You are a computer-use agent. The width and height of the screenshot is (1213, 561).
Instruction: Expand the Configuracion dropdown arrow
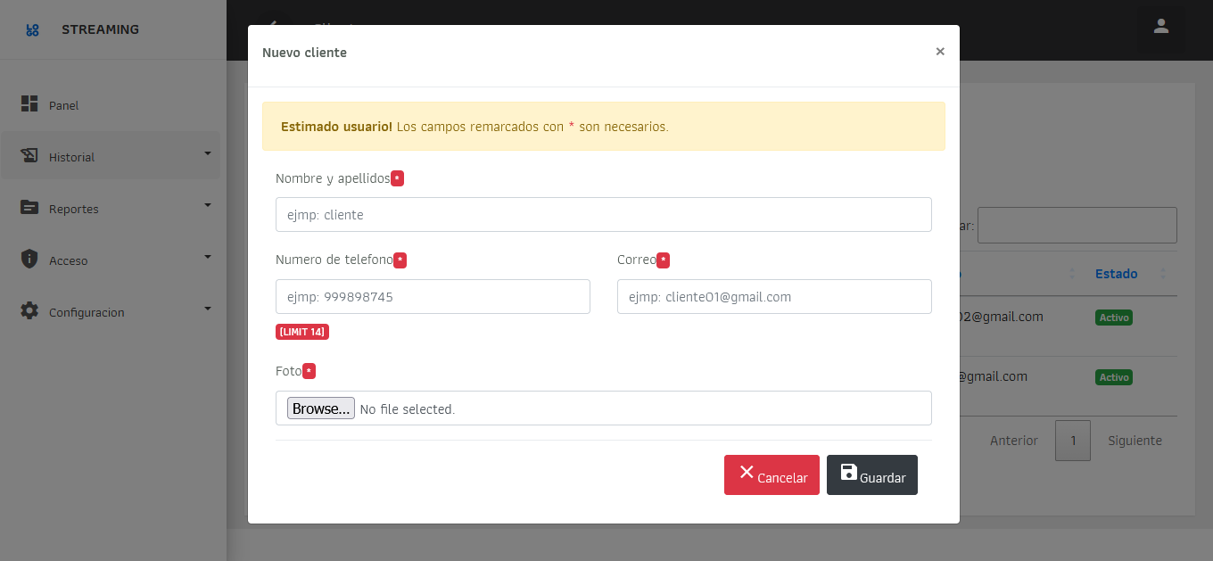[x=208, y=309]
